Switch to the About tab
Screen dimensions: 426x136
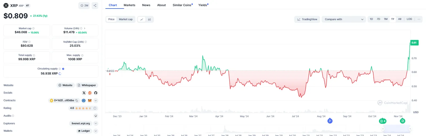[161, 5]
